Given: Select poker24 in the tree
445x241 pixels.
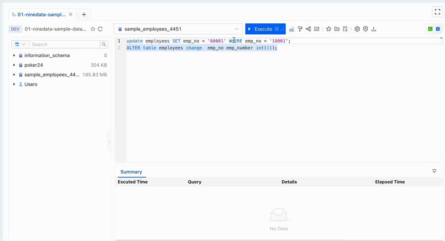Looking at the screenshot, I should [x=34, y=65].
